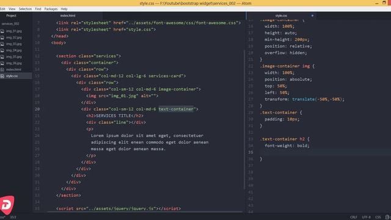391x220 pixels.
Task: Open the Edit menu
Action: point(2,9)
